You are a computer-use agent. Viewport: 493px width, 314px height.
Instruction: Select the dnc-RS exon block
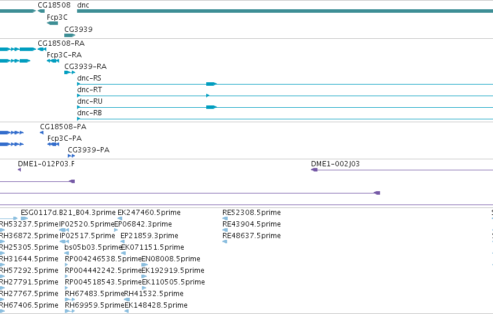[211, 84]
